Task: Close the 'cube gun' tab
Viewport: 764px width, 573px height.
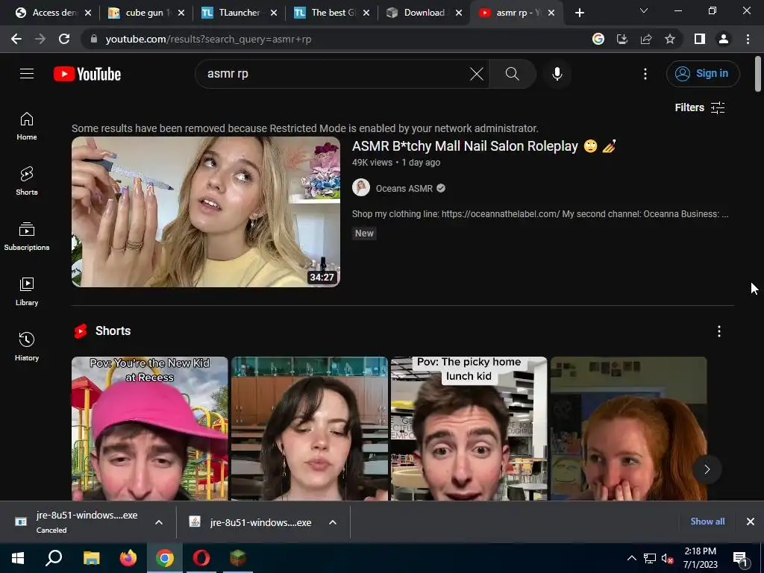Action: pyautogui.click(x=181, y=13)
